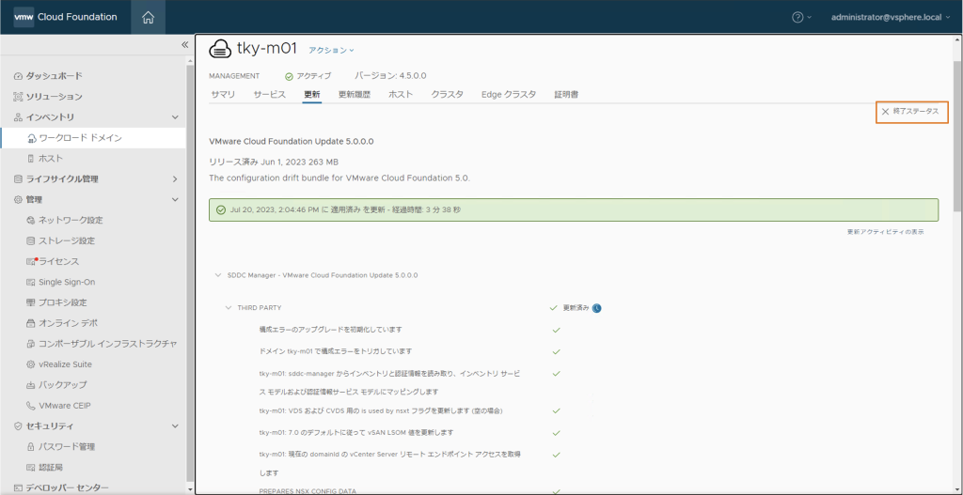963x495 pixels.
Task: Click the ソリューション icon
Action: pos(18,97)
